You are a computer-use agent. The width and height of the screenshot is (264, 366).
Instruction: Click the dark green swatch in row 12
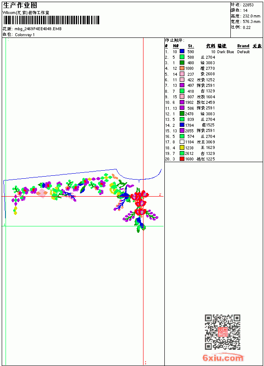(x=182, y=114)
